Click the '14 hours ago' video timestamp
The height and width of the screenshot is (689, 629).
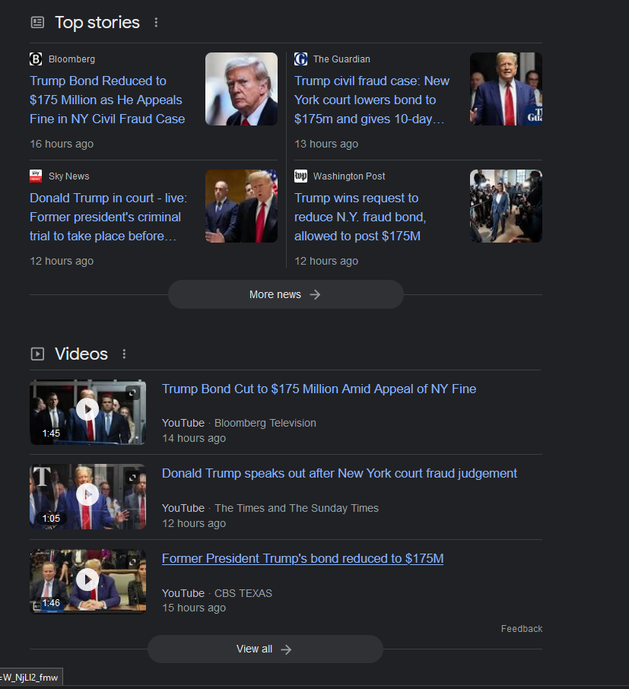click(194, 439)
